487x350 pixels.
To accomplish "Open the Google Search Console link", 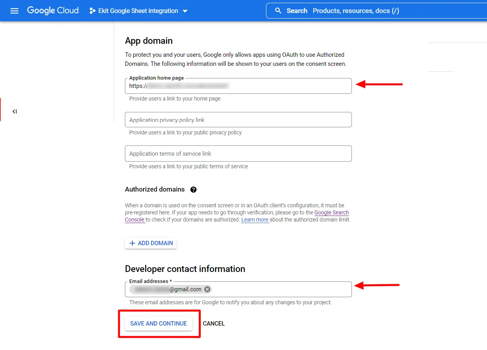I will coord(331,212).
